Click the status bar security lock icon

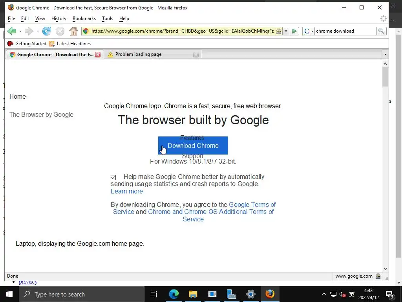click(378, 276)
